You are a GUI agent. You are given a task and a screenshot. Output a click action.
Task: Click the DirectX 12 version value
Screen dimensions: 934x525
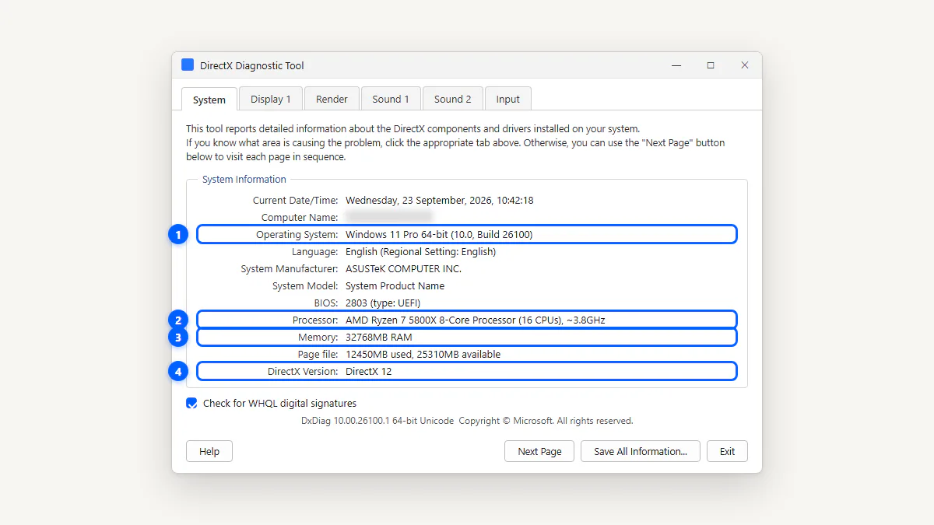point(369,371)
